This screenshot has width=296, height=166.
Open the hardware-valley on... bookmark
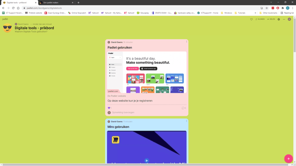[x=184, y=13]
